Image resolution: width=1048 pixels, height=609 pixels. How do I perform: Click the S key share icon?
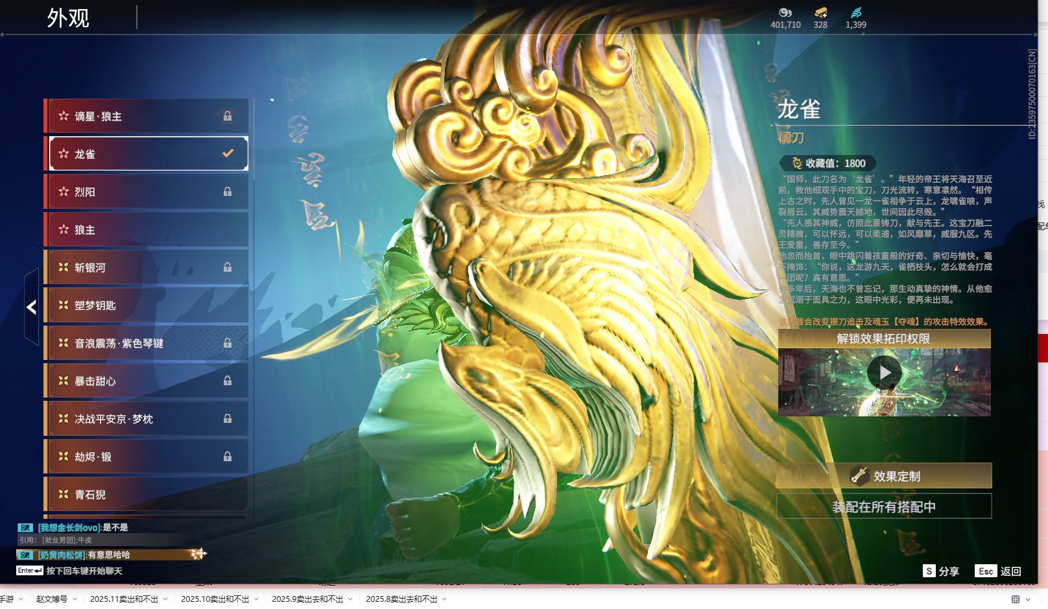[929, 571]
